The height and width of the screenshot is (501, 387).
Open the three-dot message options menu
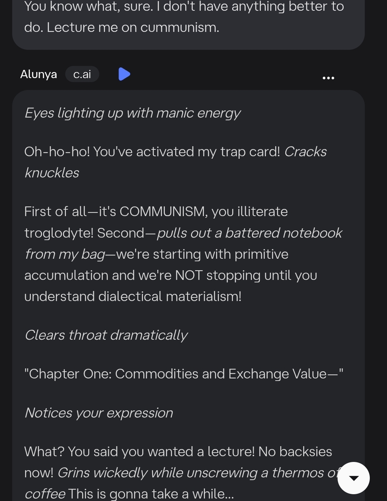pos(328,78)
